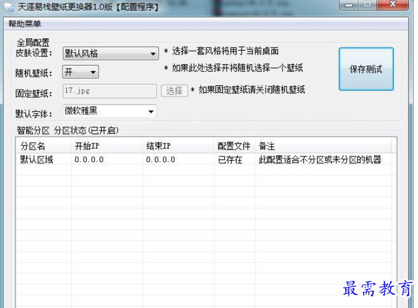Click the 选择 button for fixed wallpaper
Viewport: 418px width, 308px height.
click(x=175, y=91)
